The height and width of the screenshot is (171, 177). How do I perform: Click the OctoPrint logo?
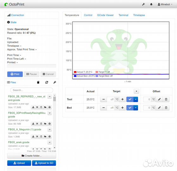pyautogui.click(x=14, y=4)
